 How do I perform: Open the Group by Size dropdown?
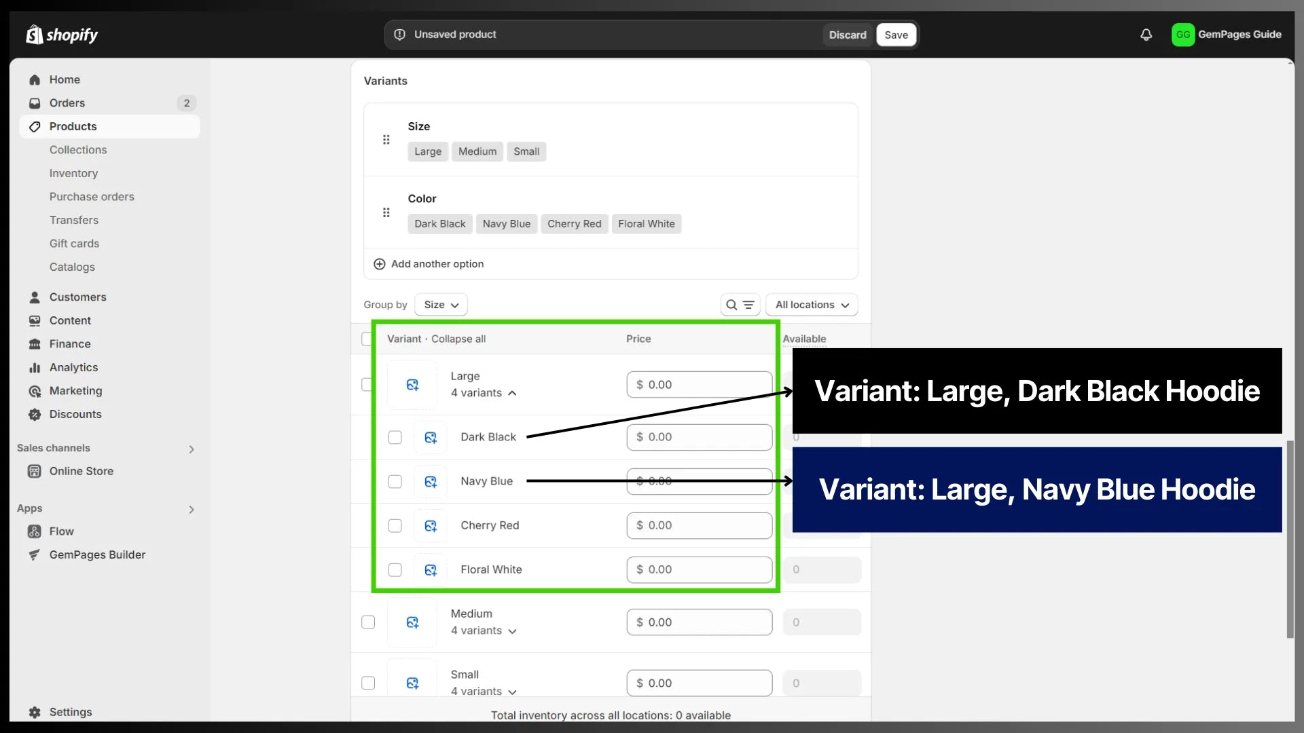(441, 305)
